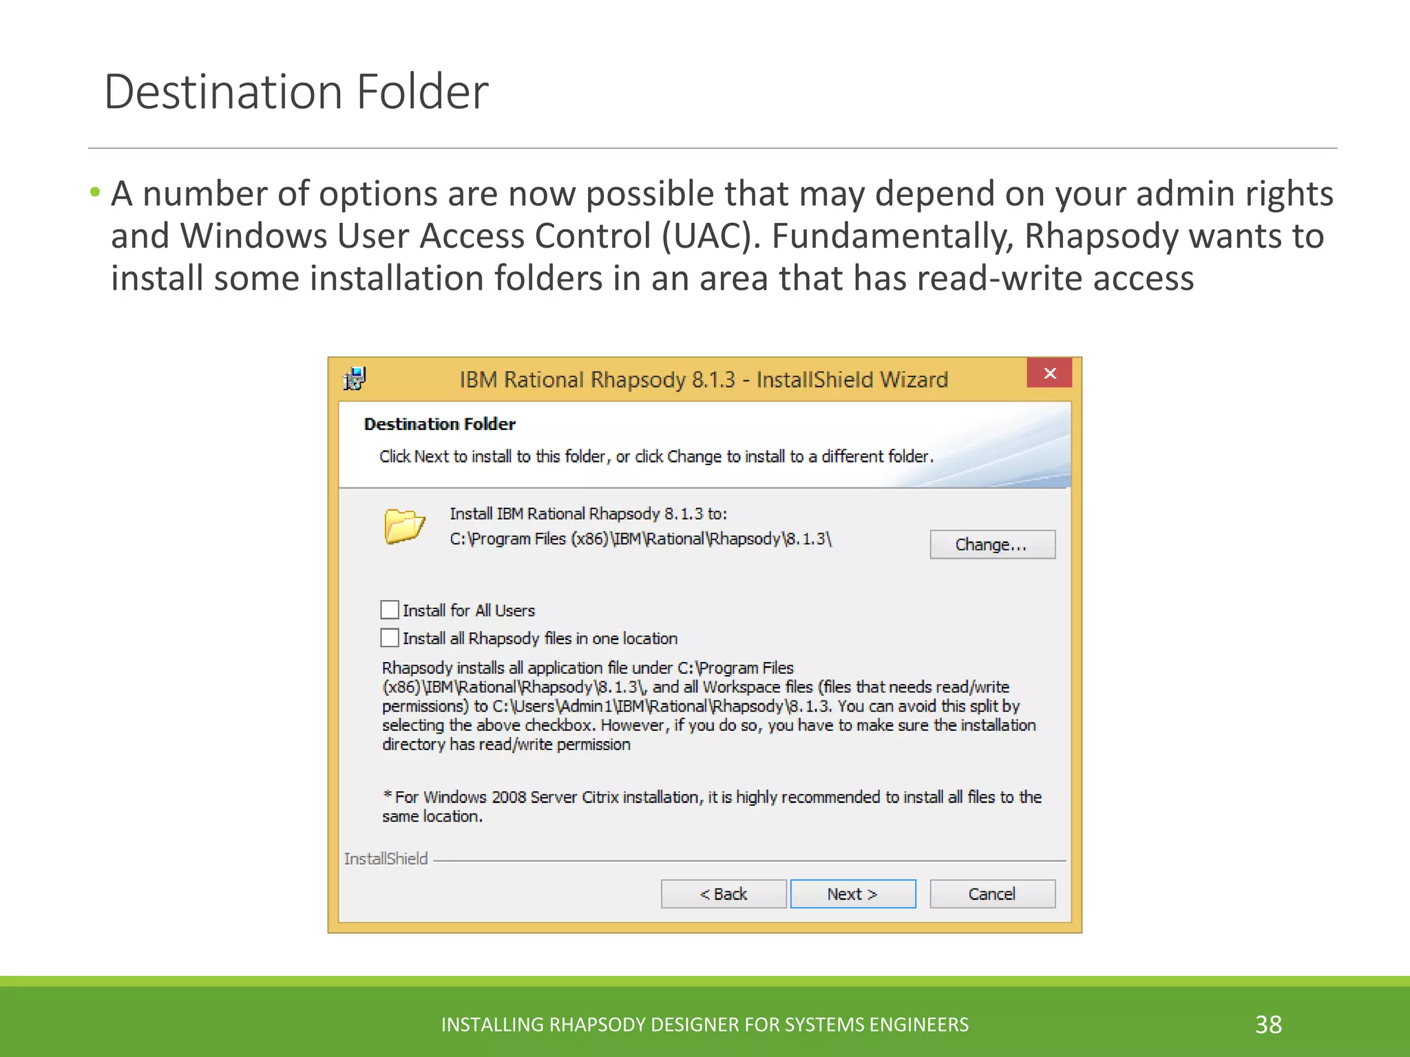
Task: Click the wizard title 'IBM Rational Rhapsody 8.1.3'
Action: 704,379
